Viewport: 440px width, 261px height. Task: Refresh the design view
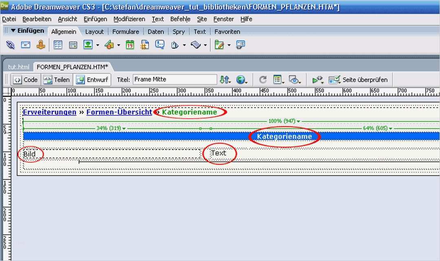(x=263, y=80)
